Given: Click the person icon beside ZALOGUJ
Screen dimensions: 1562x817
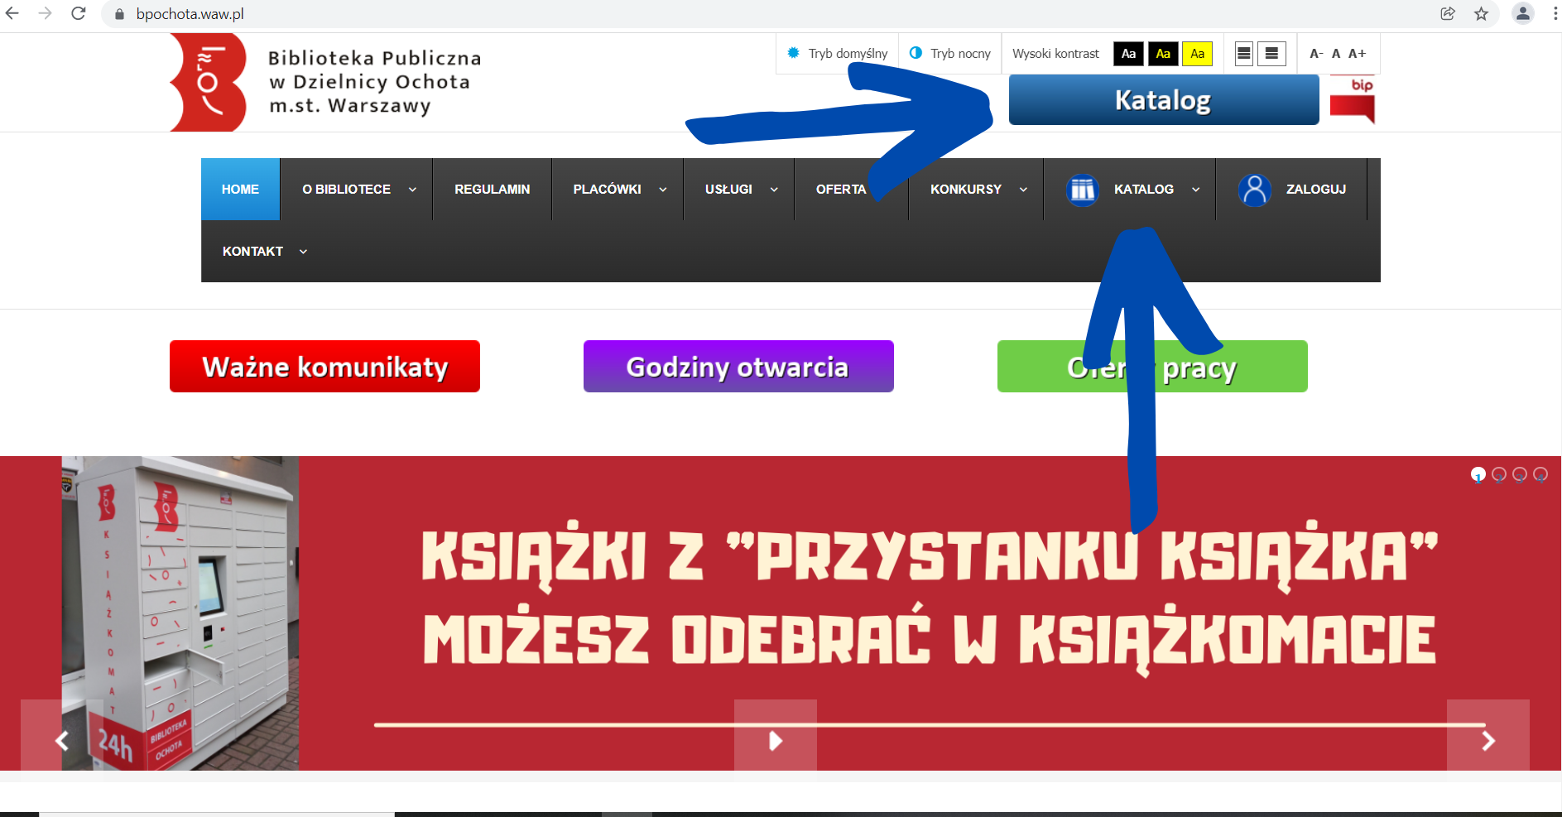Looking at the screenshot, I should 1254,189.
